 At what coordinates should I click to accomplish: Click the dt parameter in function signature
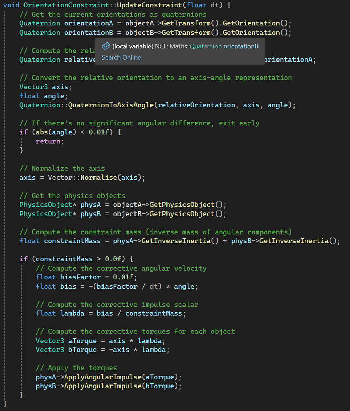(x=214, y=5)
